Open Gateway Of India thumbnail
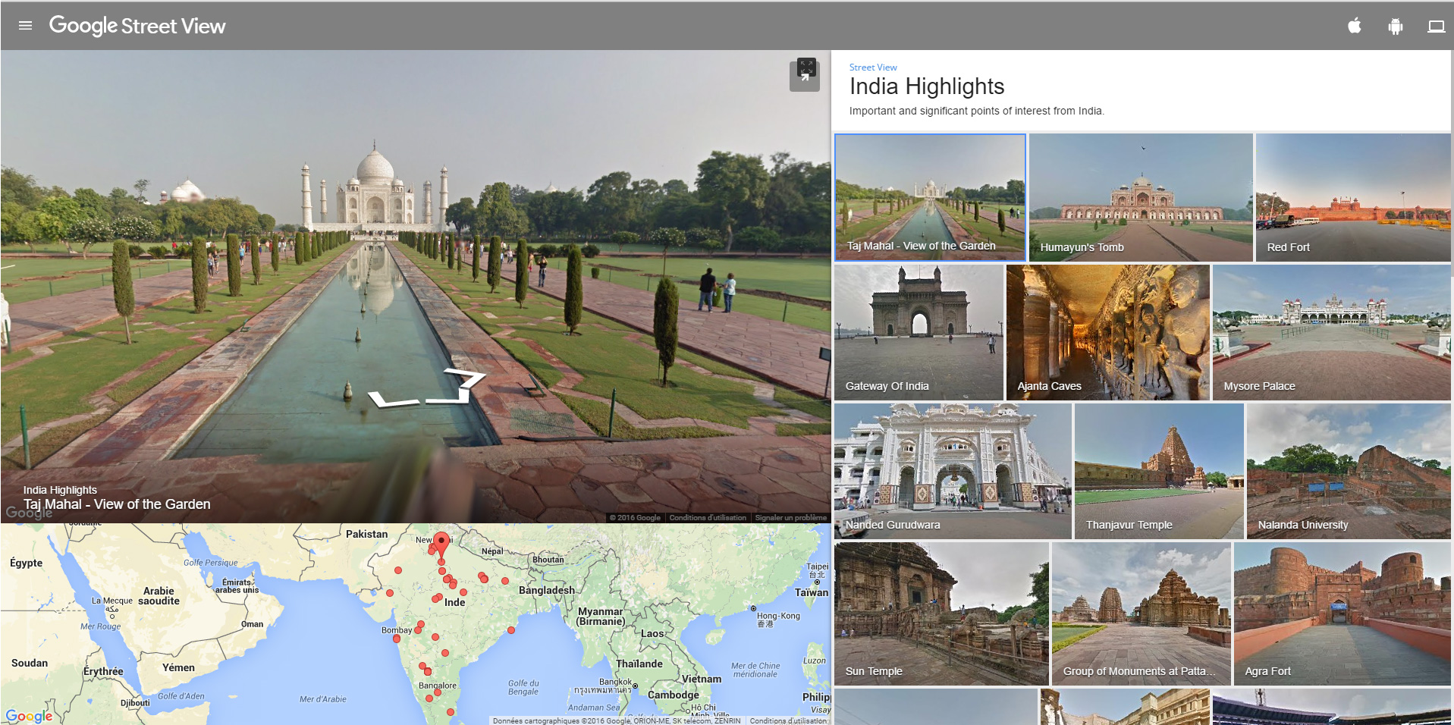The width and height of the screenshot is (1454, 725). tap(919, 332)
